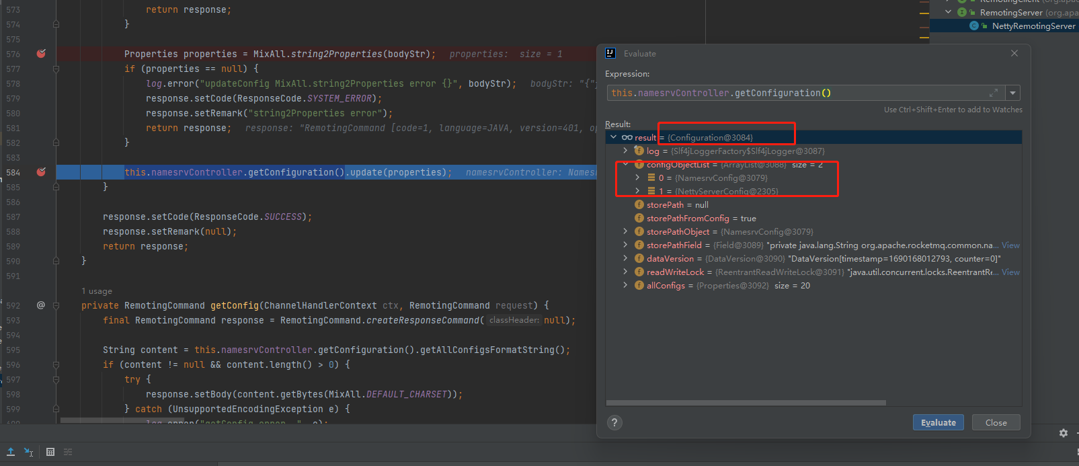This screenshot has width=1079, height=466.
Task: Click the Trace Current Stream Chain icon
Action: [68, 452]
